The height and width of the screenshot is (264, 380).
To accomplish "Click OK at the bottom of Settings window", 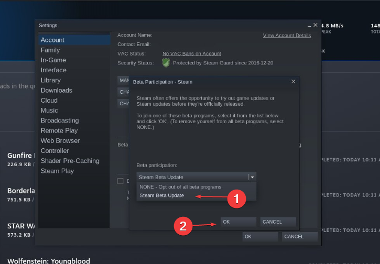I will (260, 237).
